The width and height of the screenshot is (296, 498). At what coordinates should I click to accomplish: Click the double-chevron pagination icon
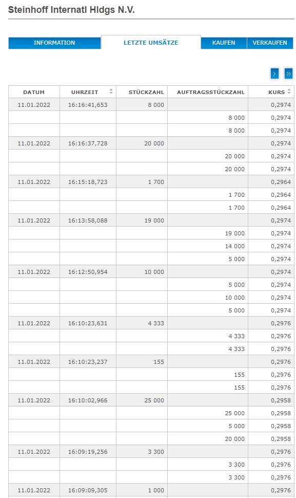[x=289, y=73]
